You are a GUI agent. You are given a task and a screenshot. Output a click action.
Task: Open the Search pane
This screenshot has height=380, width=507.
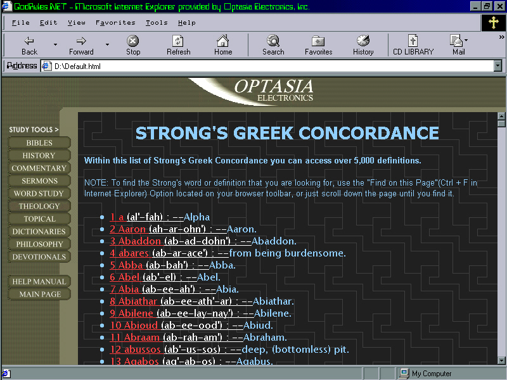tap(273, 42)
